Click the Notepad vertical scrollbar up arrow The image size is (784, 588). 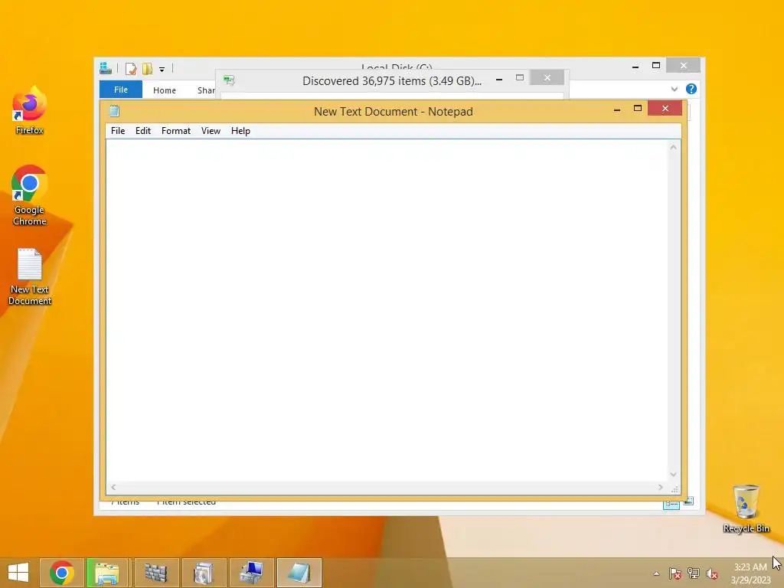point(674,147)
